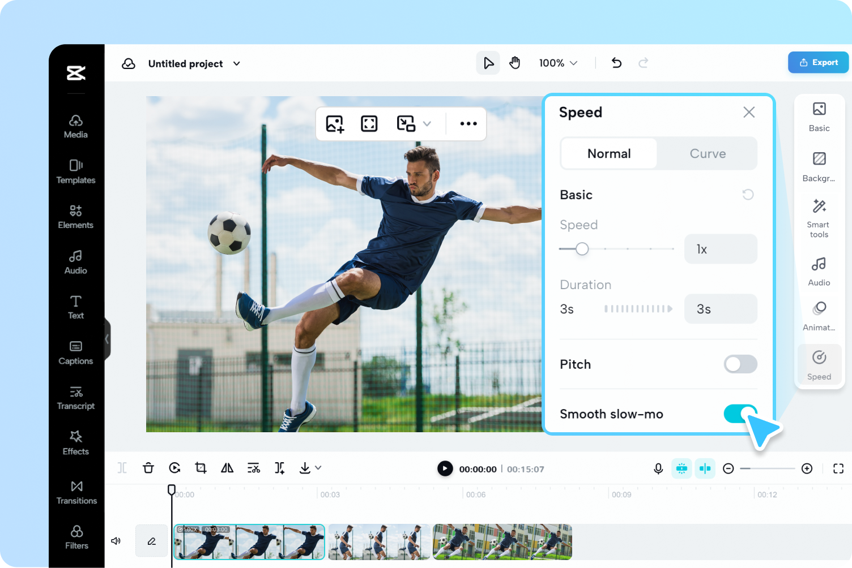Screen dimensions: 852x568
Task: Select the Normal speed tab
Action: click(x=608, y=153)
